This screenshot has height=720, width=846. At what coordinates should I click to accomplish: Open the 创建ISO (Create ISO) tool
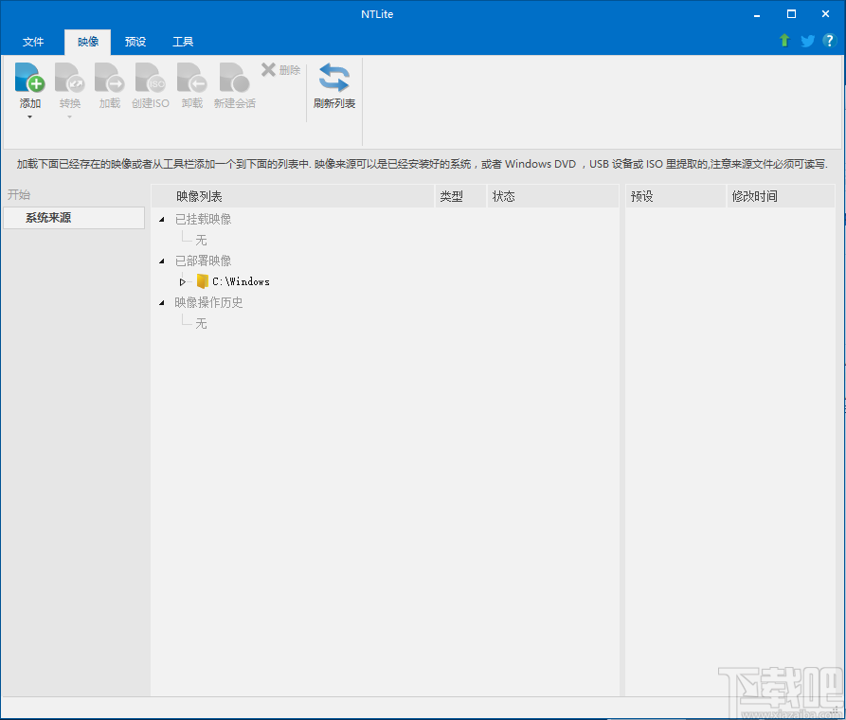(x=150, y=78)
